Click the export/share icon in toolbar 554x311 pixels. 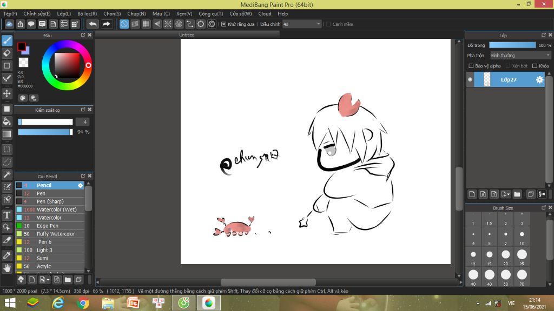(x=20, y=24)
